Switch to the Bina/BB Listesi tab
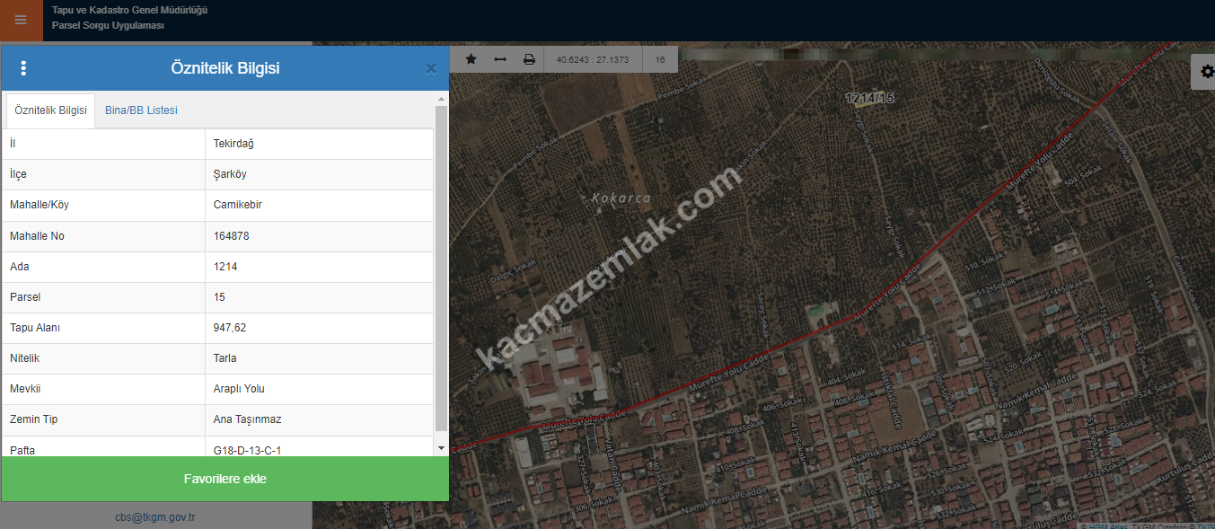This screenshot has height=529, width=1215. click(x=141, y=110)
